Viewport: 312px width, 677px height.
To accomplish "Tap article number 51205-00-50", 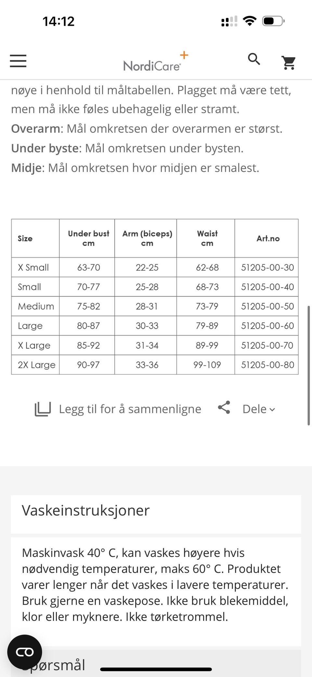I will (267, 306).
